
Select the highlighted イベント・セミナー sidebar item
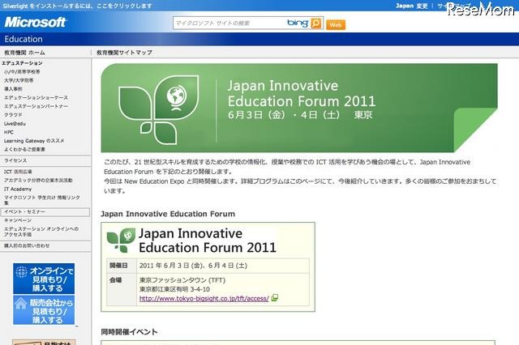tap(45, 212)
